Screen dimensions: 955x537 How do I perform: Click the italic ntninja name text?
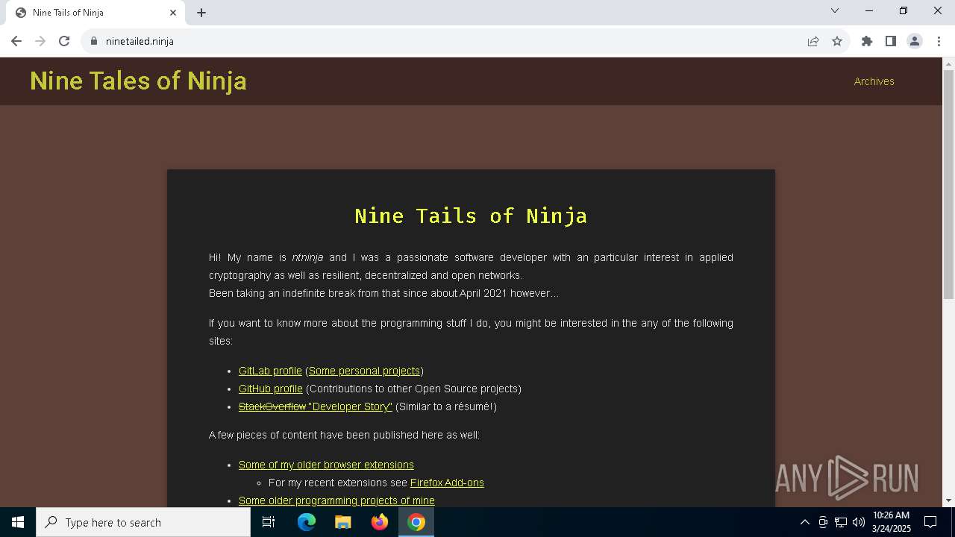pyautogui.click(x=307, y=257)
